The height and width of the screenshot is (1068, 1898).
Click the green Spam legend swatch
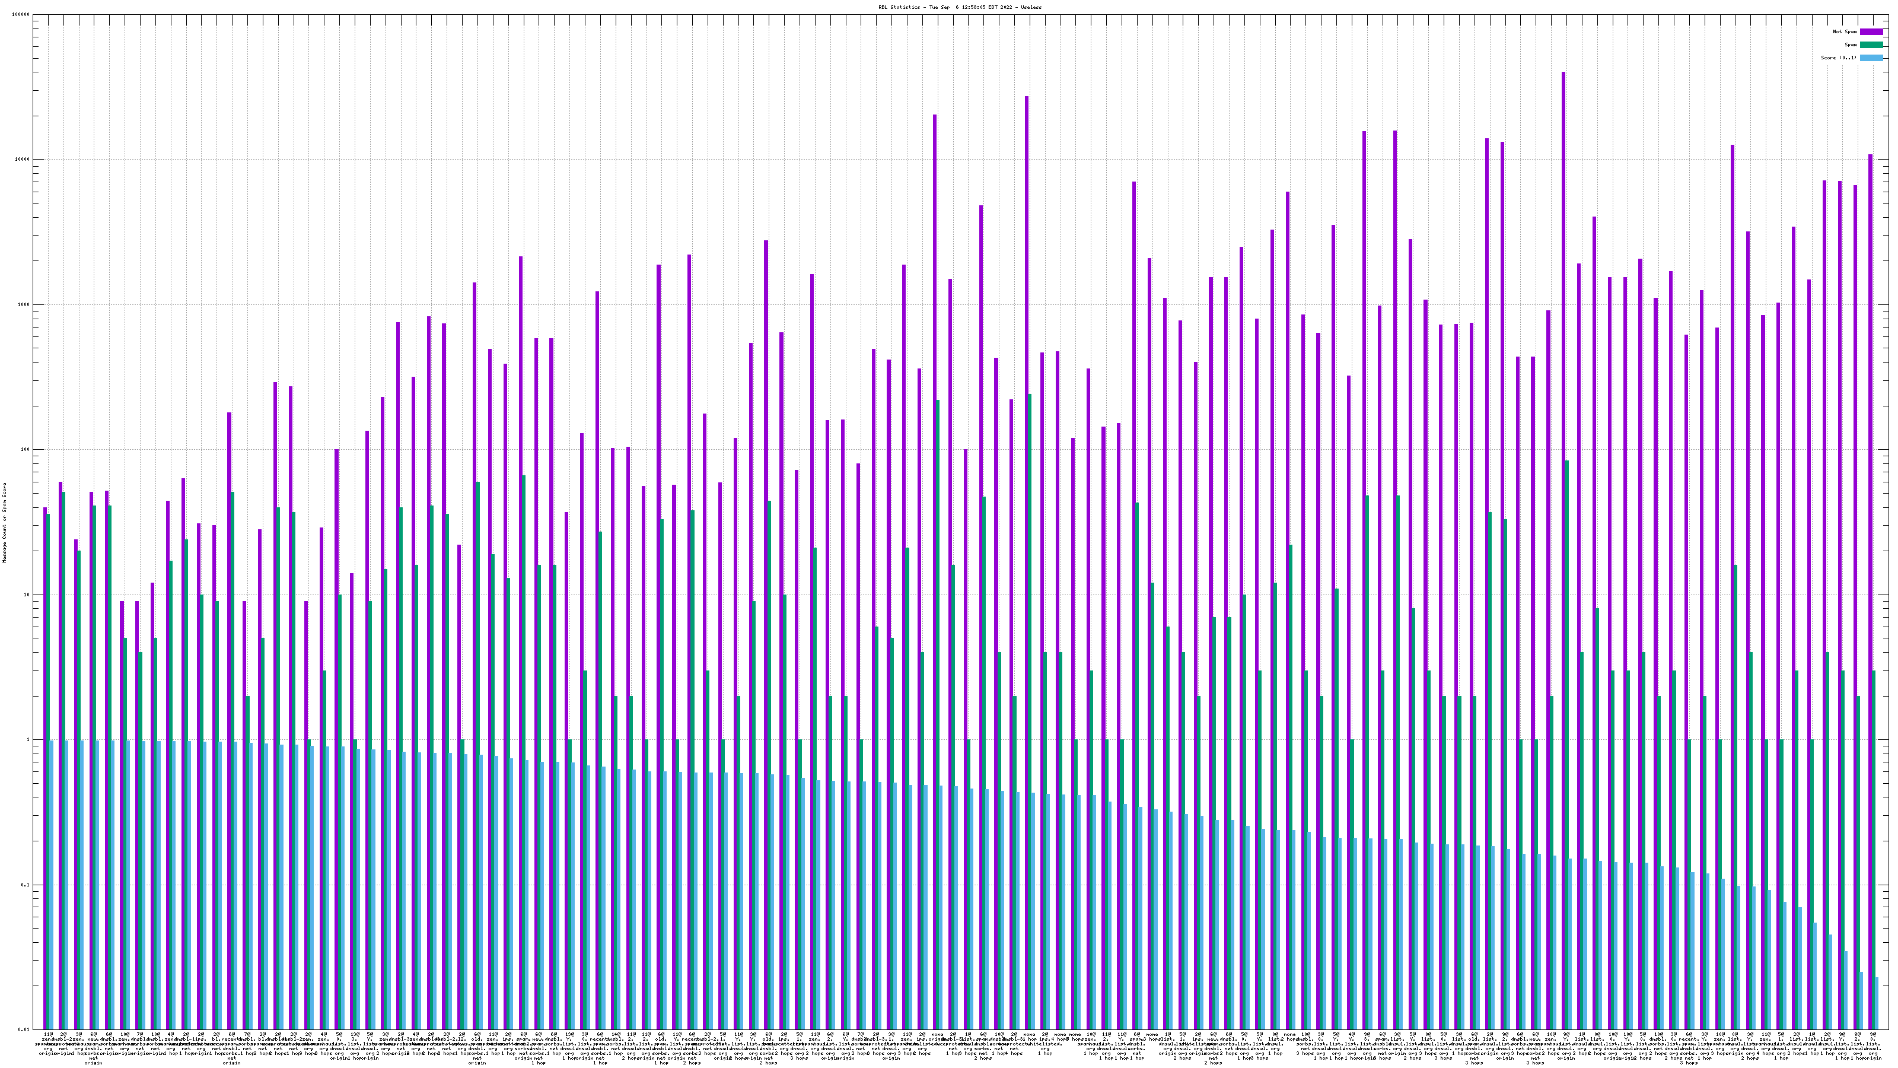click(1871, 45)
